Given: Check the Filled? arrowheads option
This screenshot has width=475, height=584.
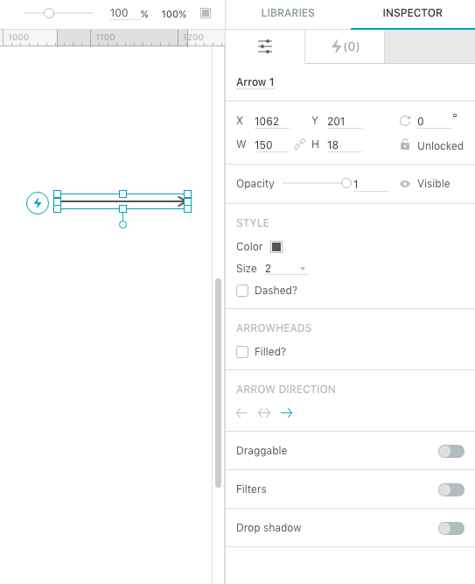Looking at the screenshot, I should pyautogui.click(x=242, y=352).
